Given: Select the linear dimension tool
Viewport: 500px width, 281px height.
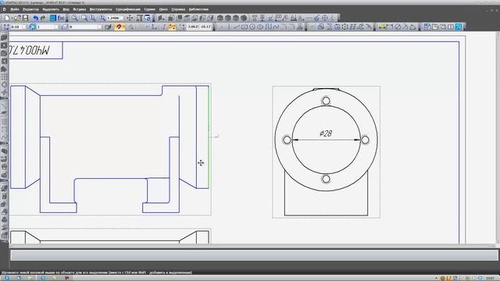Looking at the screenshot, I should (x=390, y=27).
